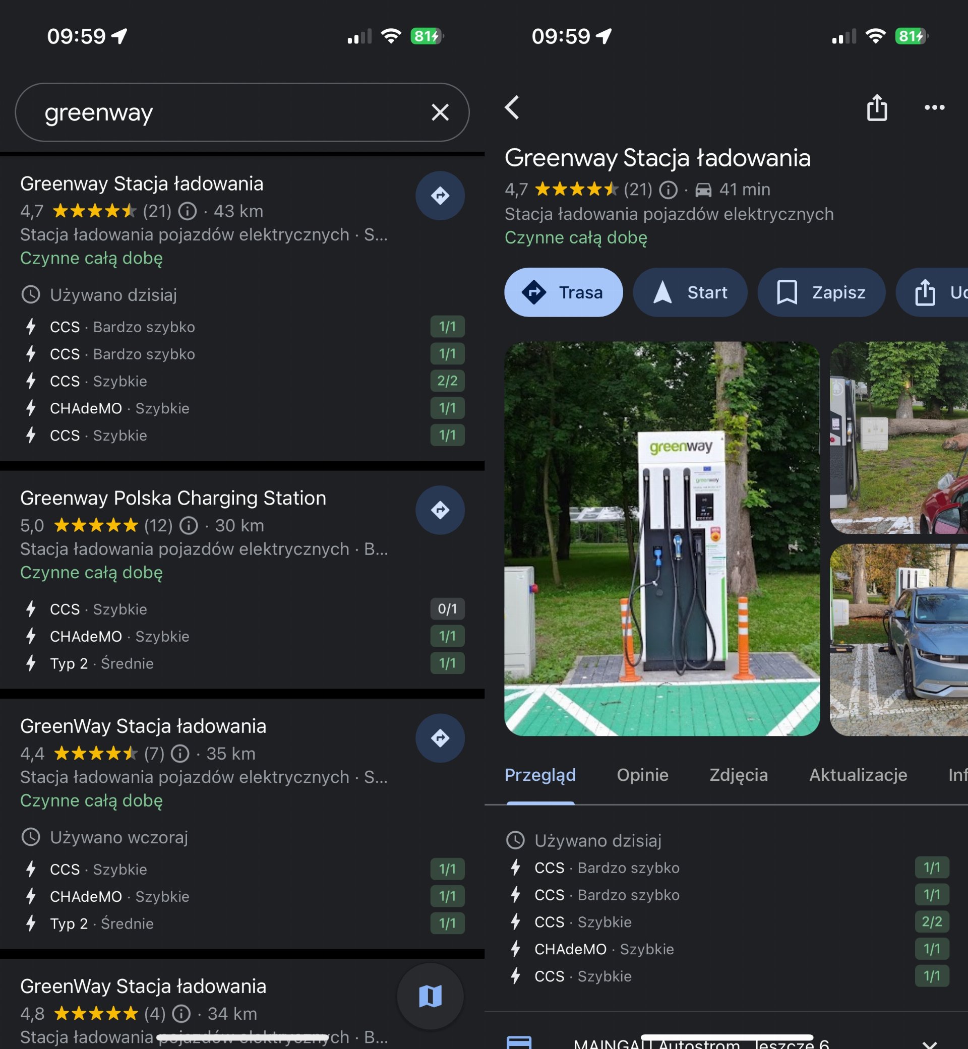The image size is (968, 1049).
Task: Switch to the Opinie tab
Action: coord(643,775)
